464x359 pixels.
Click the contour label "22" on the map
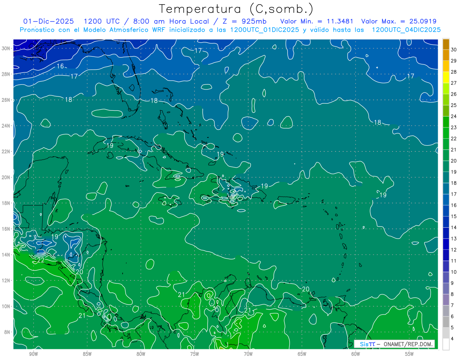[x=41, y=260]
